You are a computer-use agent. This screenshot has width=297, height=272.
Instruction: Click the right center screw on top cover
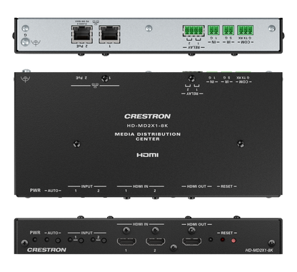241,144
